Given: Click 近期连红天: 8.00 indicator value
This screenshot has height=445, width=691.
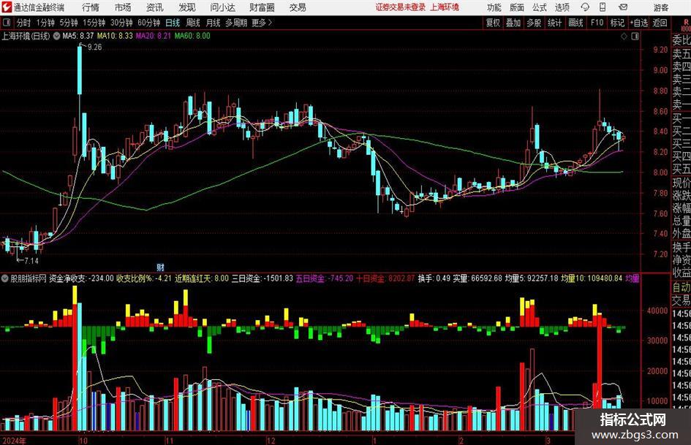Looking at the screenshot, I should coord(202,278).
